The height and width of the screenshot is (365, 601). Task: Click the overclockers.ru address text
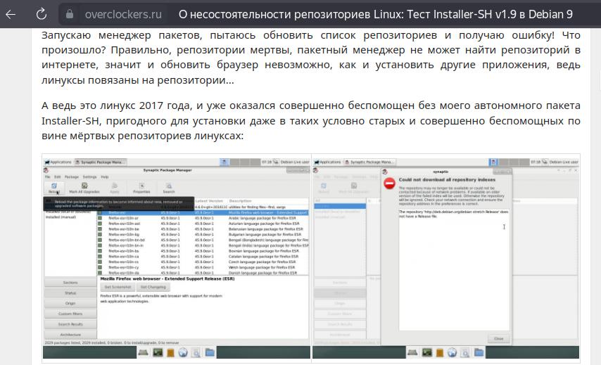point(123,14)
